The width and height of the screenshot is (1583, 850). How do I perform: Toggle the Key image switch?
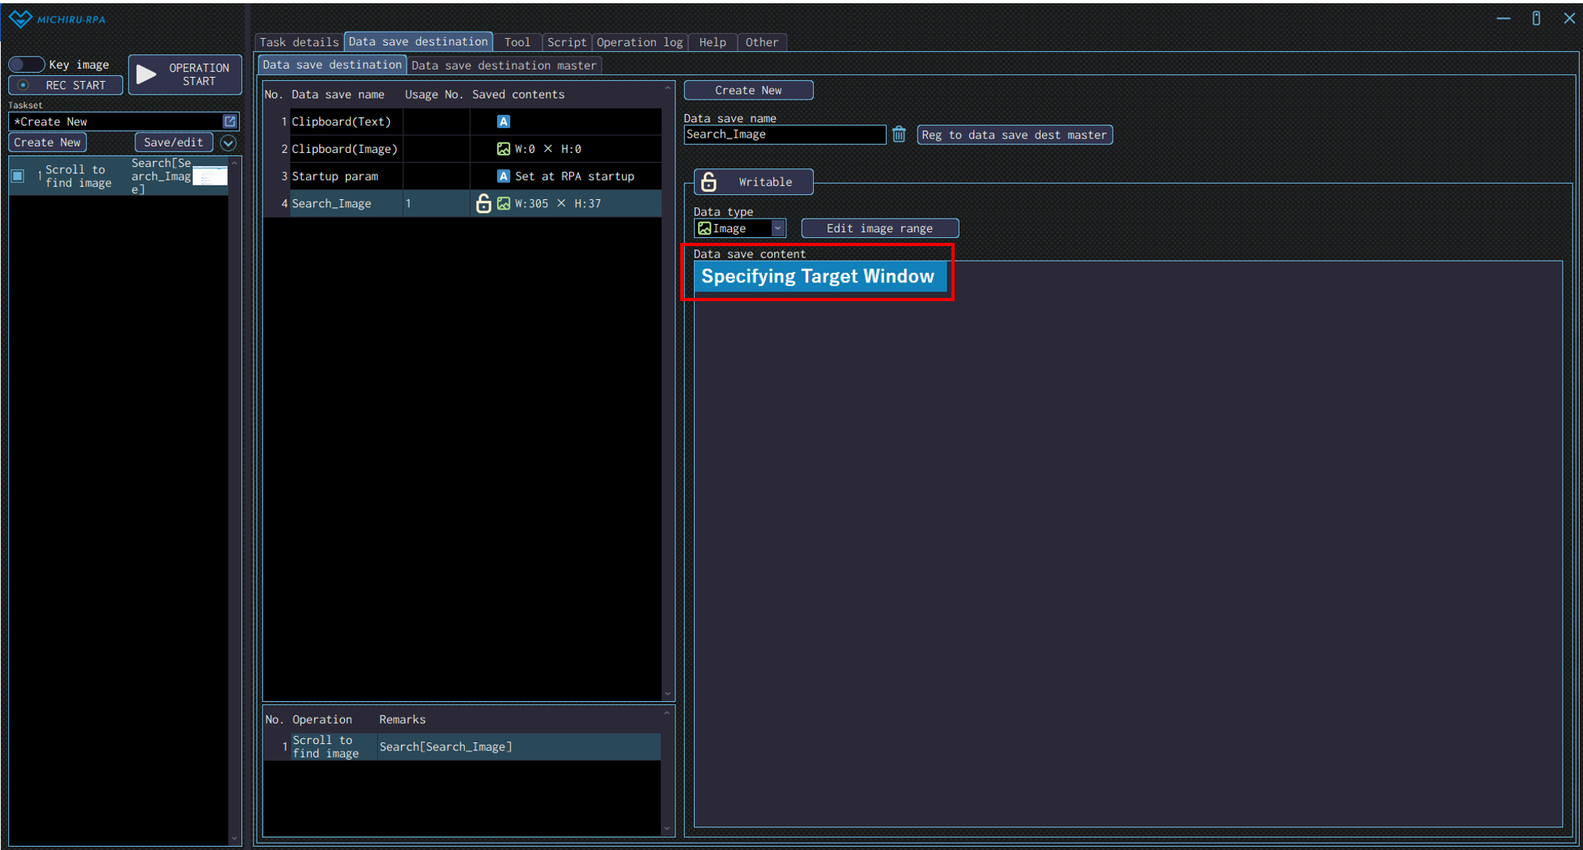tap(26, 65)
